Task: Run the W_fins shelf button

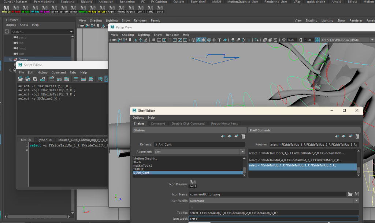Action: point(35,9)
